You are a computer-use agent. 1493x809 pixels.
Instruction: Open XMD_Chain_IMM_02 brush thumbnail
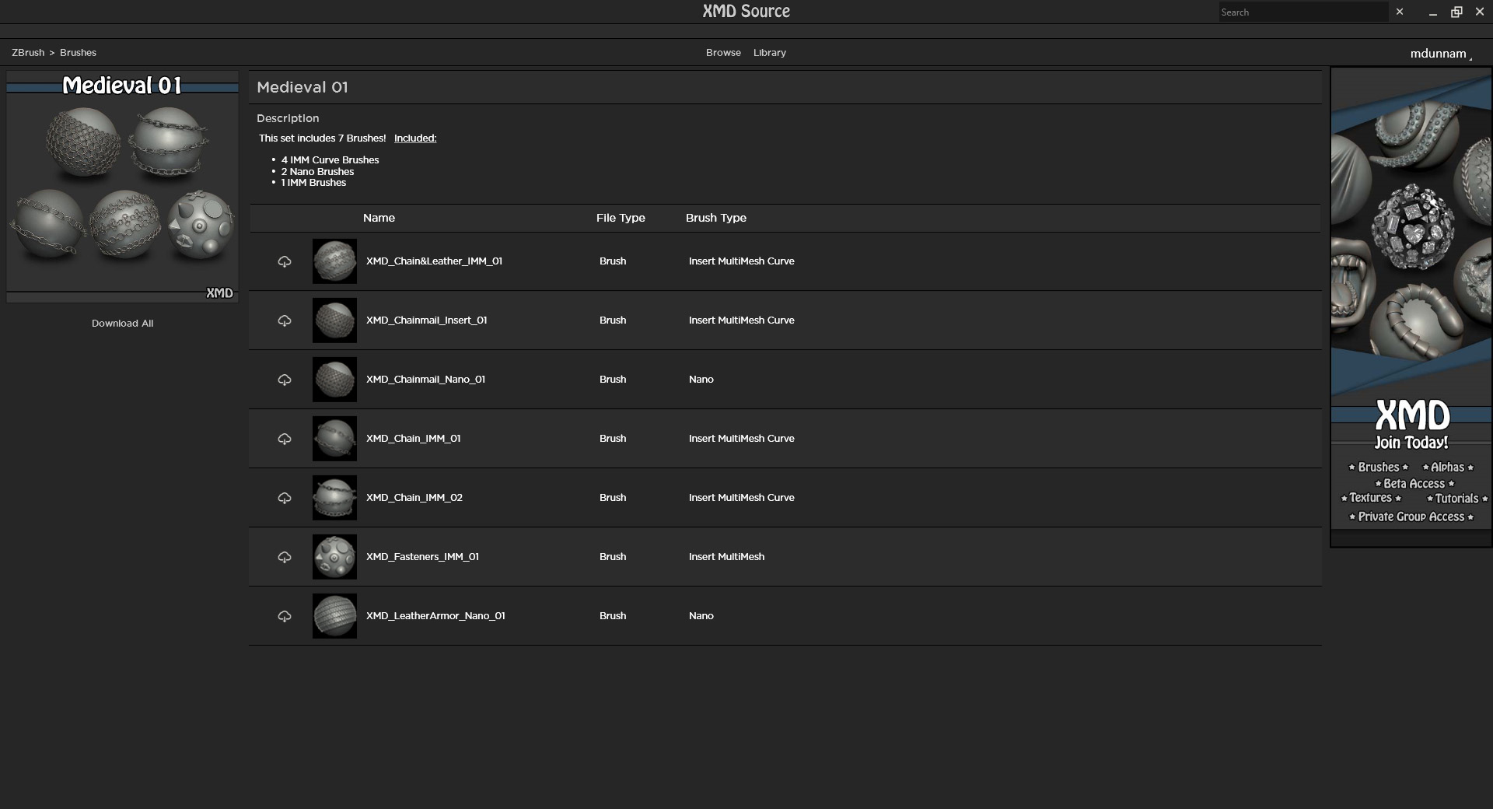[334, 498]
